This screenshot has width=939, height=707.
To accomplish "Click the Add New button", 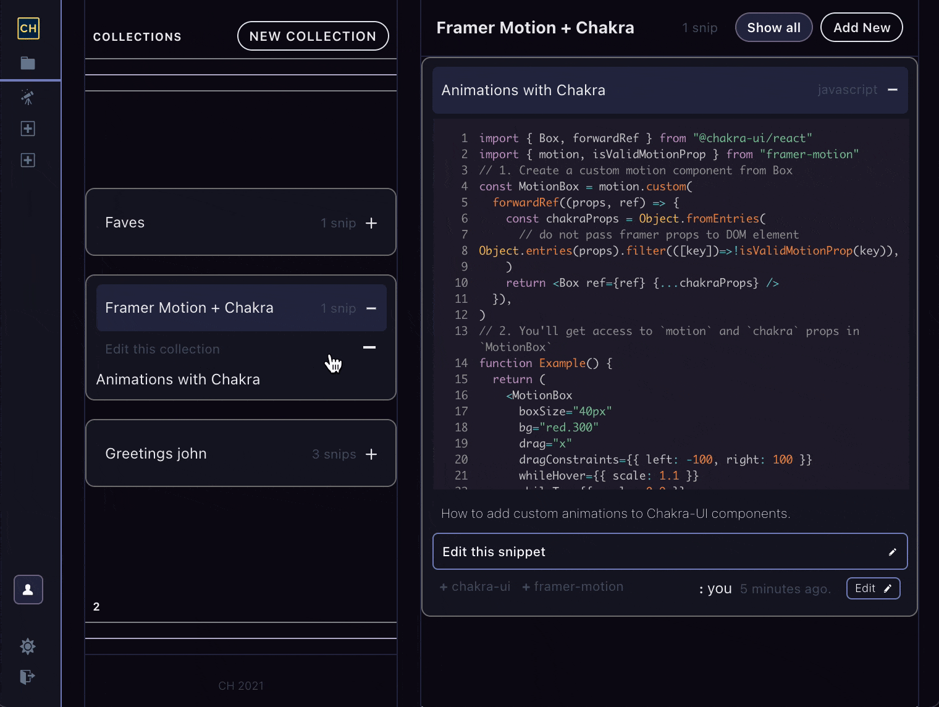I will pyautogui.click(x=862, y=28).
